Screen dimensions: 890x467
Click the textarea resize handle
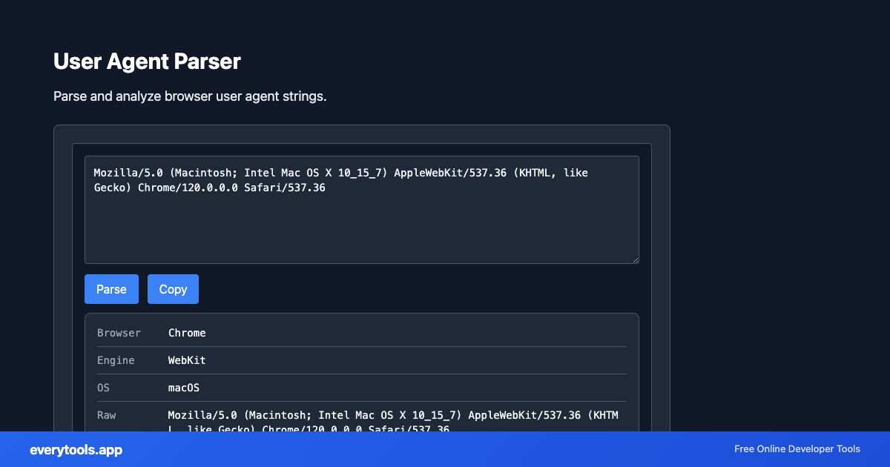(x=636, y=259)
